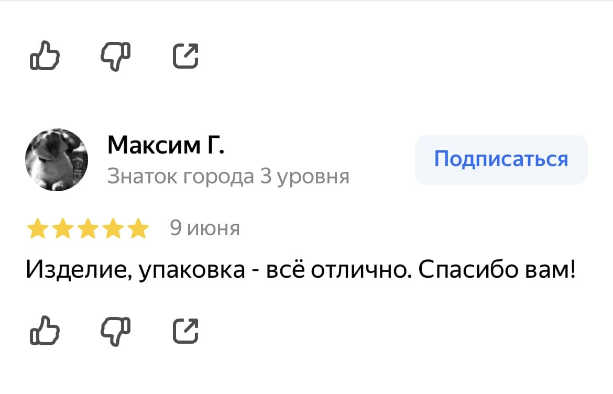The image size is (613, 394).
Task: Click the second yellow rating star
Action: click(x=62, y=229)
